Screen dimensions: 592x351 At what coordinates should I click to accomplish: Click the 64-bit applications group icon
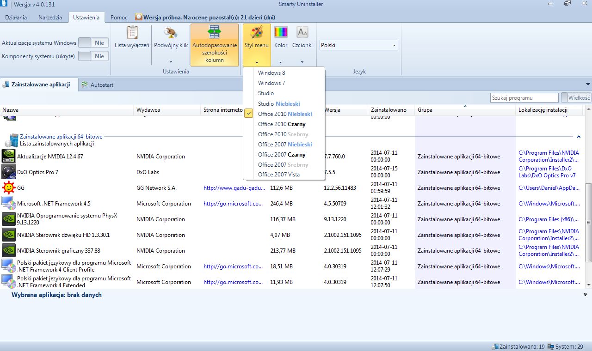[12, 140]
